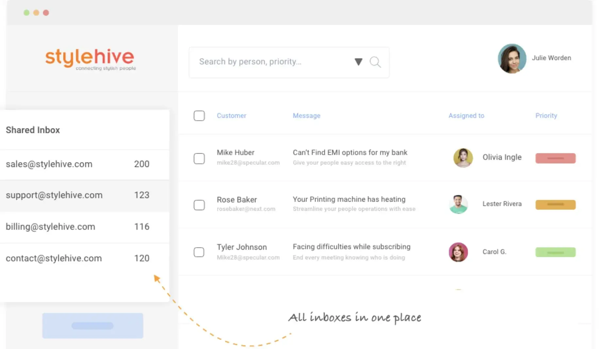Select the Tyler Johnson row checkbox
Image resolution: width=599 pixels, height=349 pixels.
(x=199, y=252)
